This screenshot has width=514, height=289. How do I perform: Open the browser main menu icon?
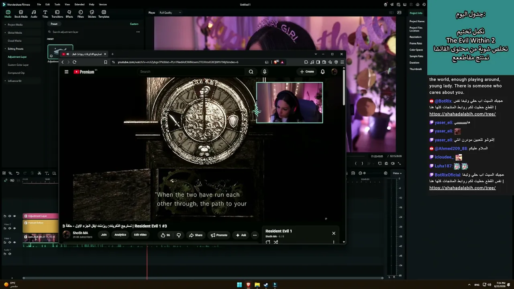click(x=342, y=62)
